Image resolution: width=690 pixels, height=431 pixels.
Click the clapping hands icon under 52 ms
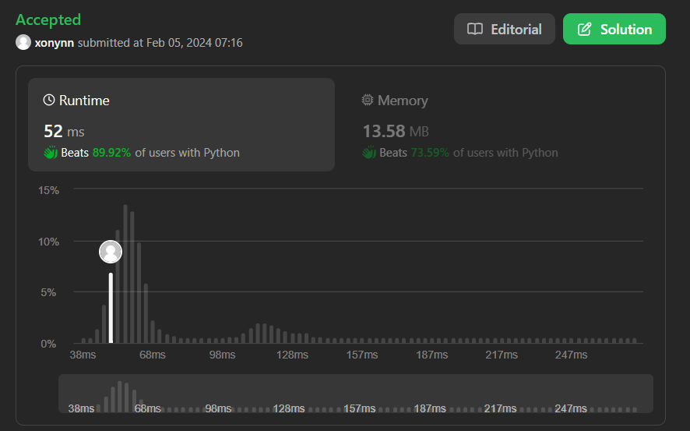51,152
